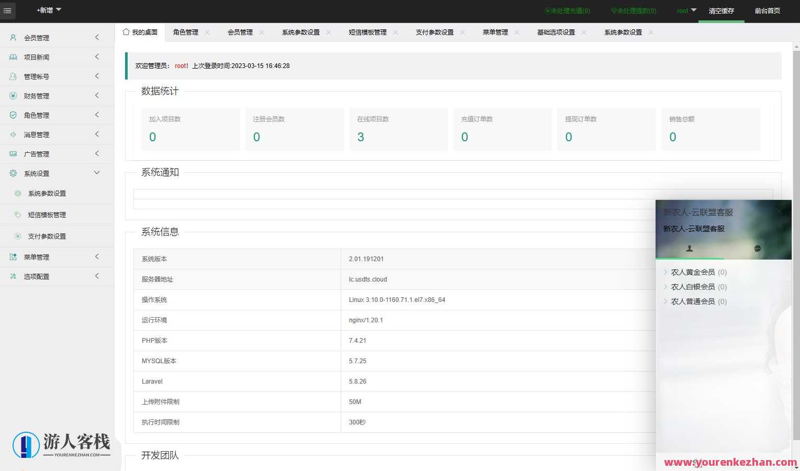
Task: Click the 角色管理 shield icon
Action: [13, 115]
